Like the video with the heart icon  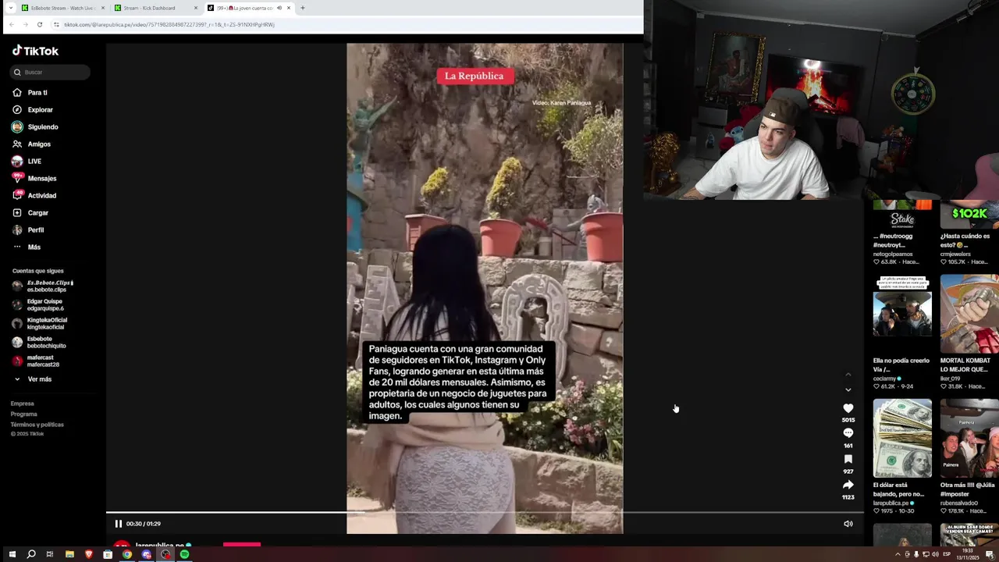click(848, 408)
